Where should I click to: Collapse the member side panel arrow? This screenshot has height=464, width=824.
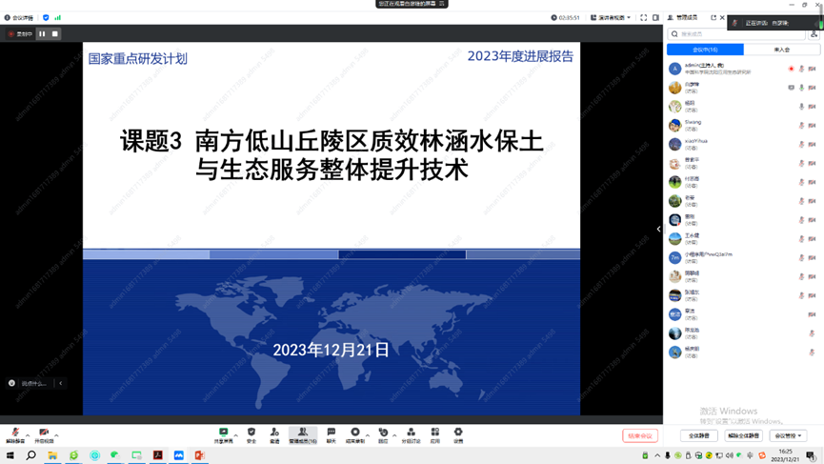click(x=658, y=229)
